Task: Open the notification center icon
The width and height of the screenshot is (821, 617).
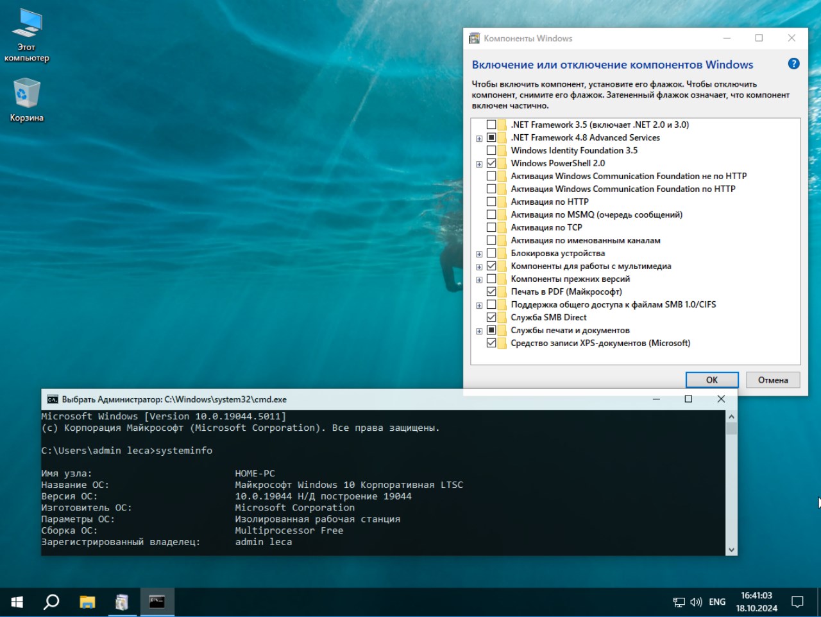Action: coord(797,602)
